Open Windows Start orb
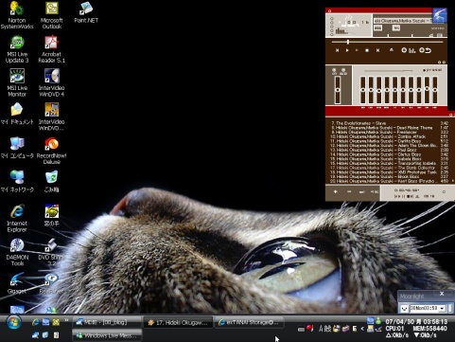Image resolution: width=455 pixels, height=342 pixels. pyautogui.click(x=13, y=322)
